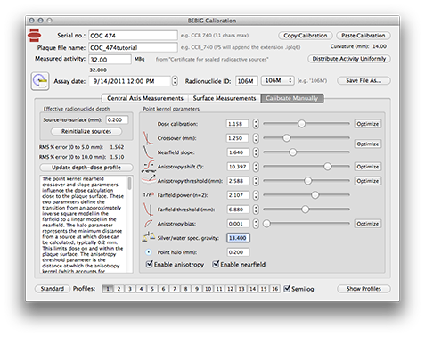This screenshot has height=337, width=425.
Task: Click the Nearfield slope curve icon
Action: pyautogui.click(x=148, y=152)
